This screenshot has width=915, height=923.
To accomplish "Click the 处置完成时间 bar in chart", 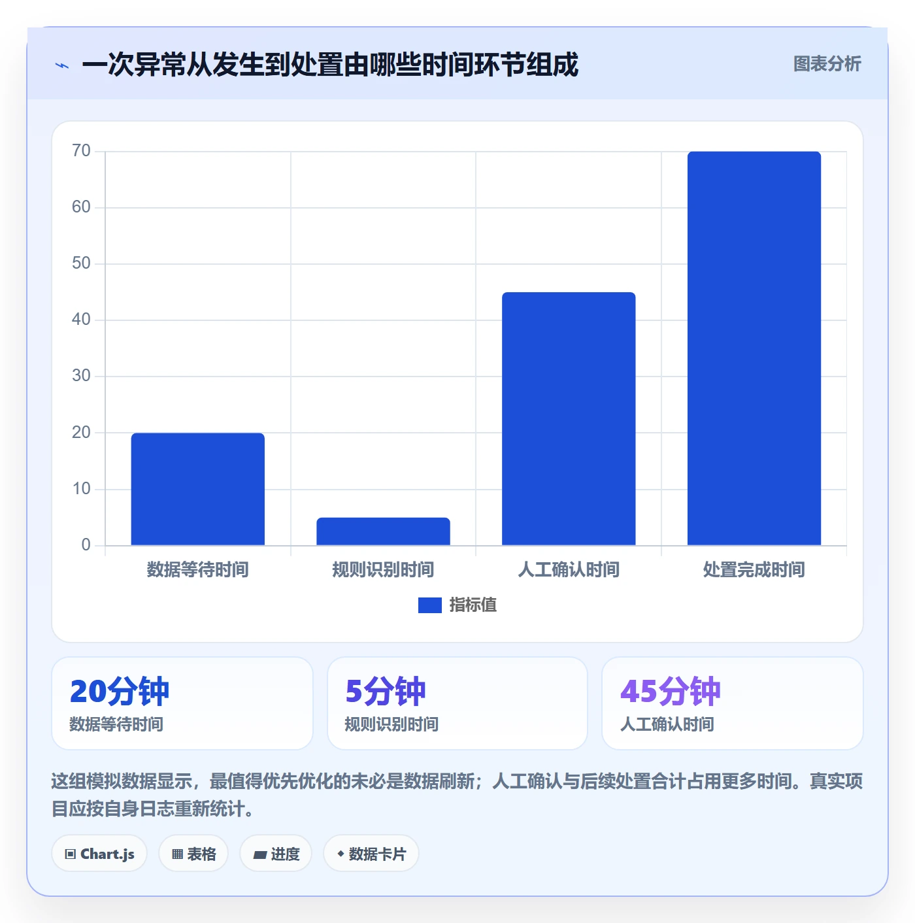I will [x=754, y=348].
